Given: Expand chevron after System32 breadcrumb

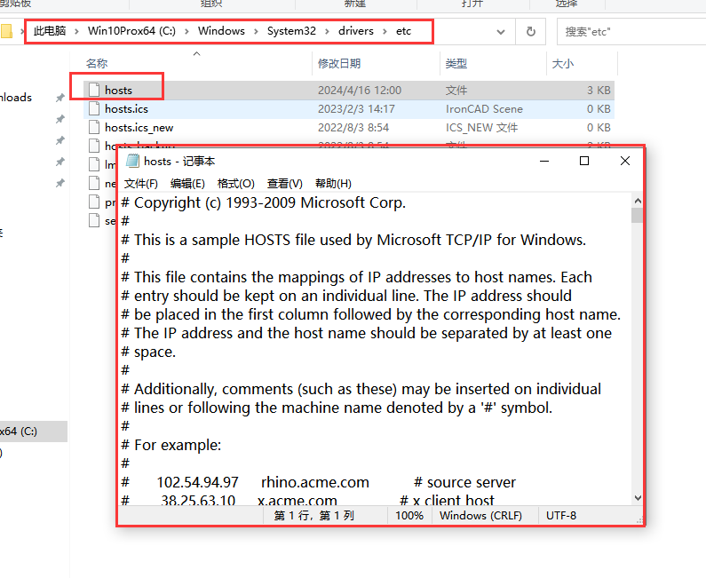Looking at the screenshot, I should click(328, 31).
